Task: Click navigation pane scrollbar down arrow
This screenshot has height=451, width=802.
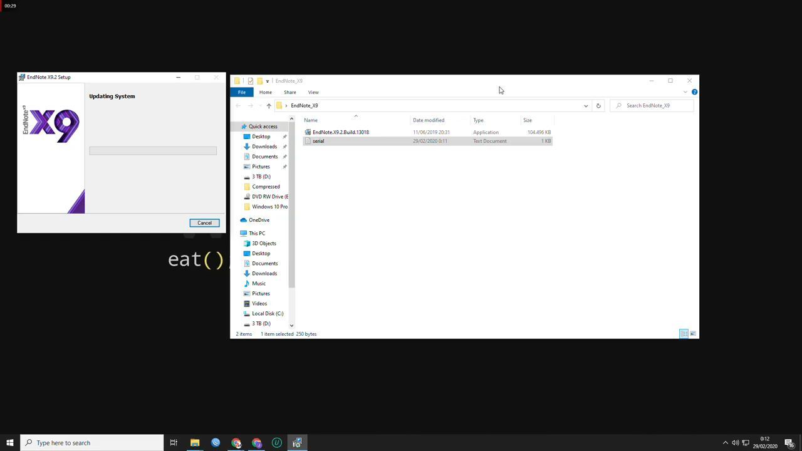Action: (291, 326)
